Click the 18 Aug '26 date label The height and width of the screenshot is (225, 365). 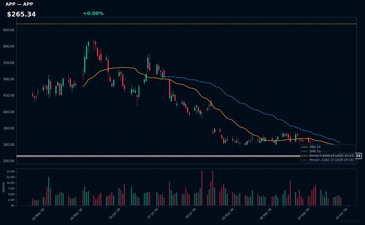click(228, 214)
